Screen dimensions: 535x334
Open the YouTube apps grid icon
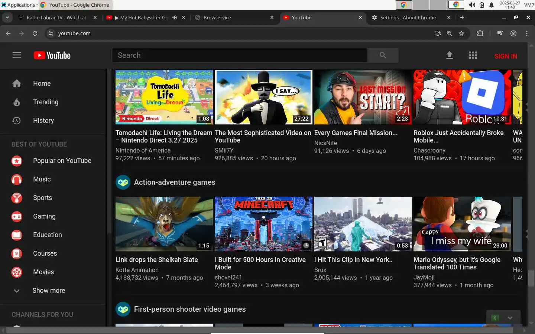coord(473,55)
